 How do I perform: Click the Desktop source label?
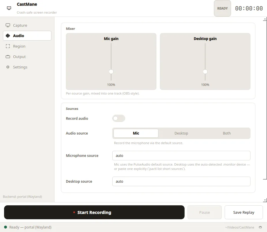(x=79, y=182)
